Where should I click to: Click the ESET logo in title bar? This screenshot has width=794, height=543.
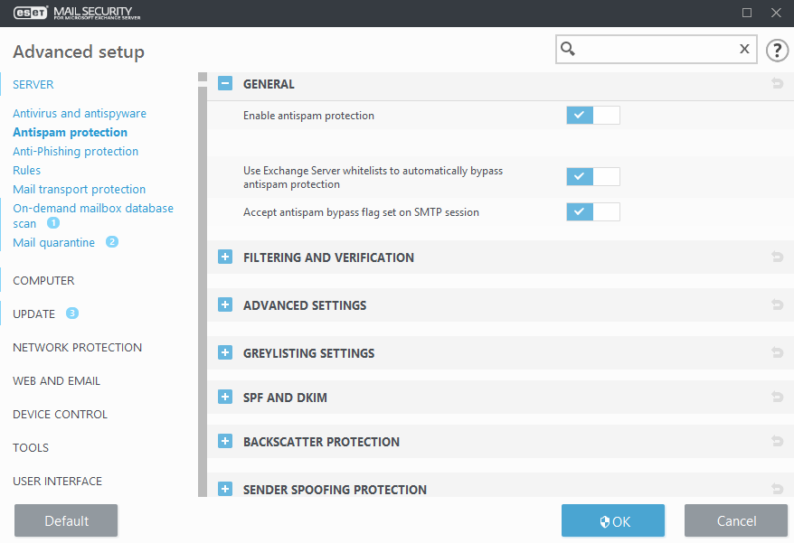[31, 13]
